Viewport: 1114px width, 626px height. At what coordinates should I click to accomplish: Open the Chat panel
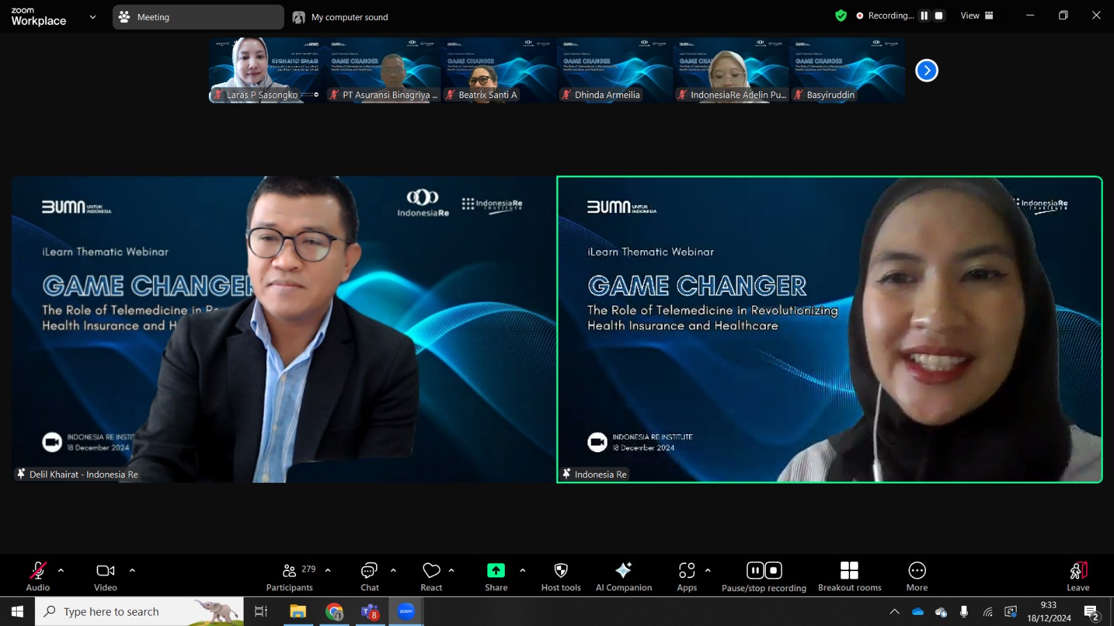pyautogui.click(x=369, y=577)
